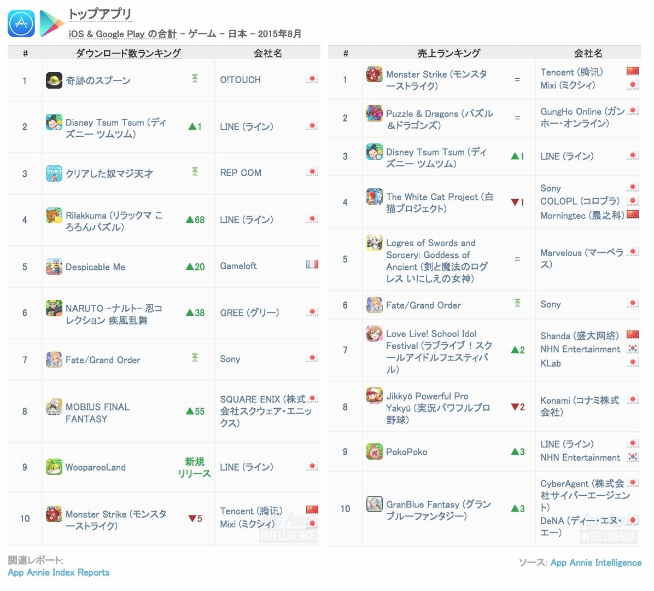Image resolution: width=654 pixels, height=591 pixels.
Task: Click GranBlue Fantasy app icon
Action: (x=374, y=504)
